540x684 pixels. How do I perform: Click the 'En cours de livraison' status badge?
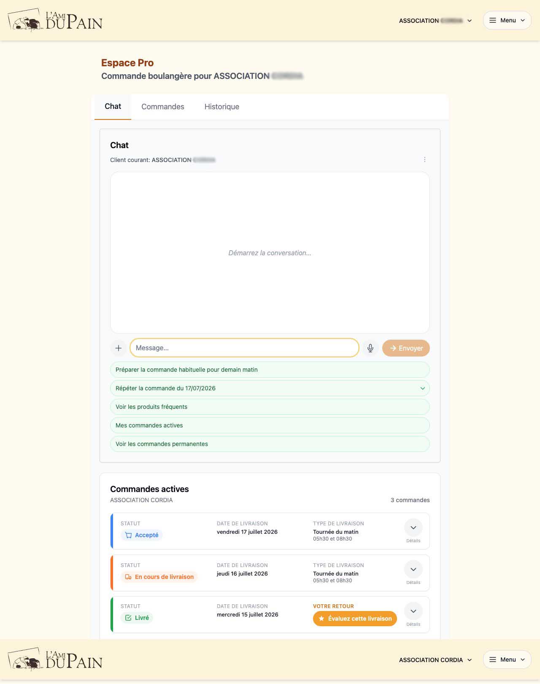click(159, 577)
